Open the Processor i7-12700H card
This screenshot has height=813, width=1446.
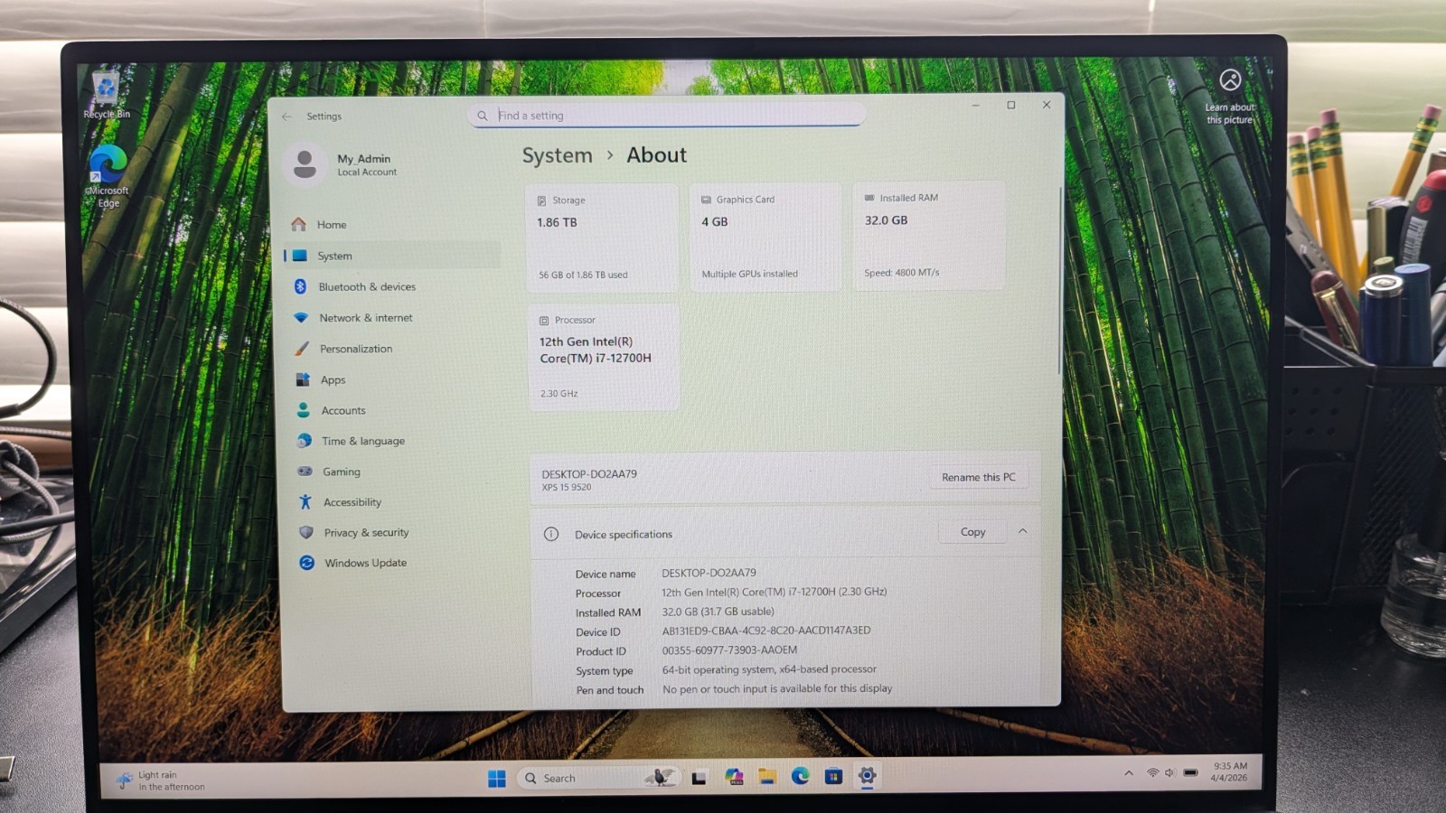pos(604,357)
